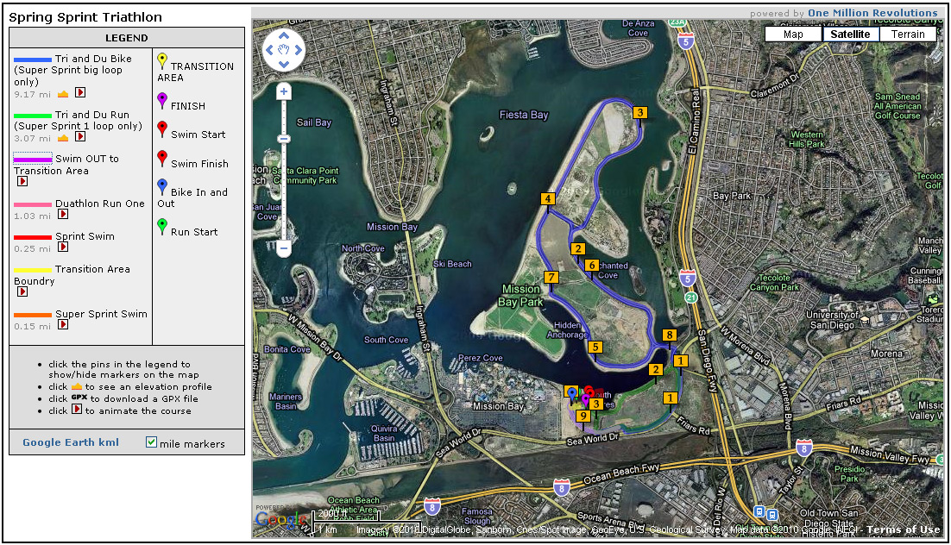
Task: Open the Google Earth kml link
Action: pyautogui.click(x=71, y=443)
